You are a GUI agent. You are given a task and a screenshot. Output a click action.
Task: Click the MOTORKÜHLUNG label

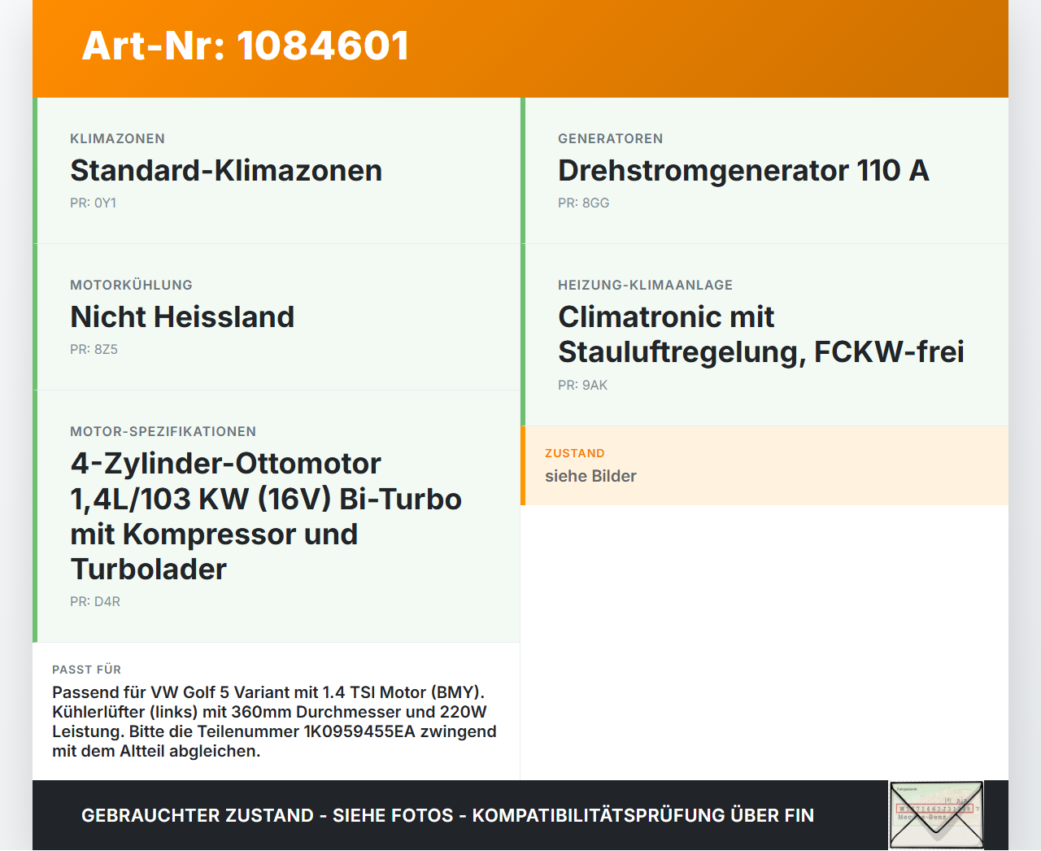(132, 286)
